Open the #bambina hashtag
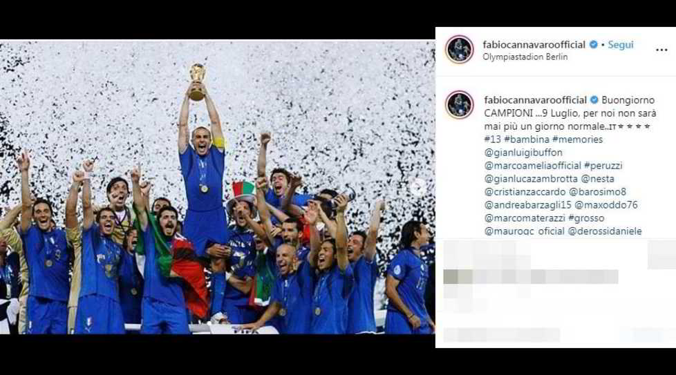 click(x=527, y=140)
